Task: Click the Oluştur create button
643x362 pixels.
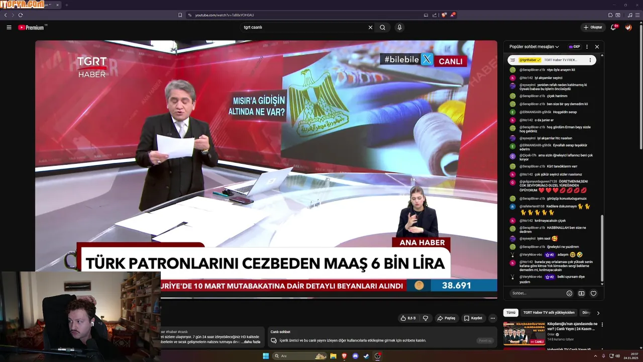Action: coord(593,27)
